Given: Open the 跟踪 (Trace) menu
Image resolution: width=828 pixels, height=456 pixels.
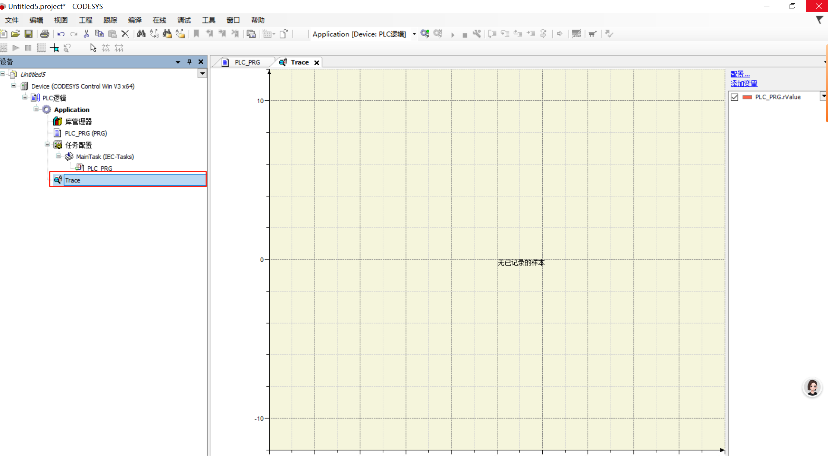Looking at the screenshot, I should point(110,20).
